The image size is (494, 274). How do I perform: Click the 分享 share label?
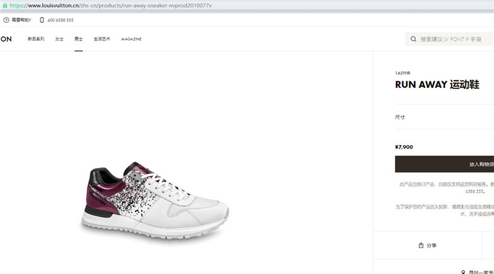click(x=432, y=246)
